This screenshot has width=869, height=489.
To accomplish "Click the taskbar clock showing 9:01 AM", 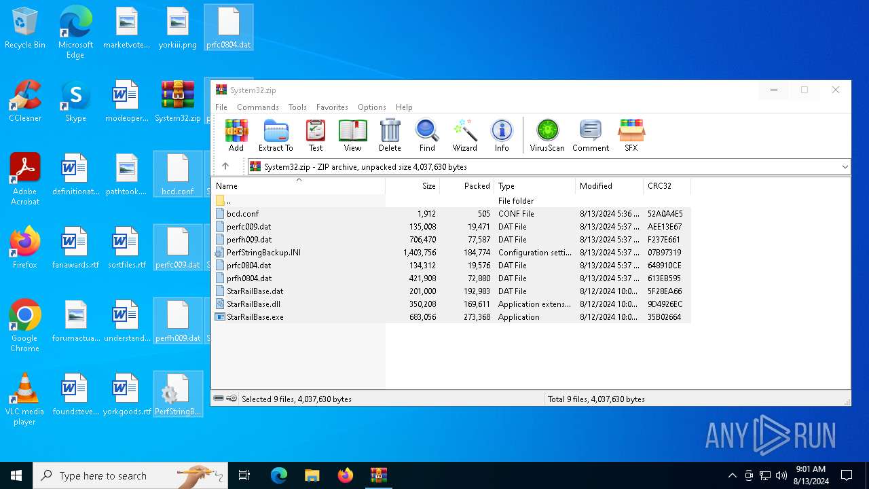I will [811, 475].
